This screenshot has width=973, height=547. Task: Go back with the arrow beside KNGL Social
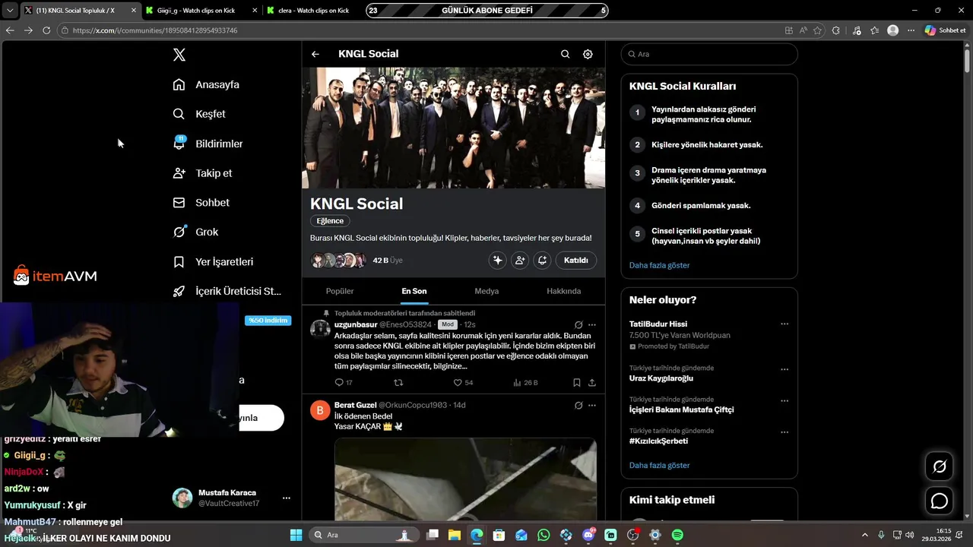click(315, 54)
